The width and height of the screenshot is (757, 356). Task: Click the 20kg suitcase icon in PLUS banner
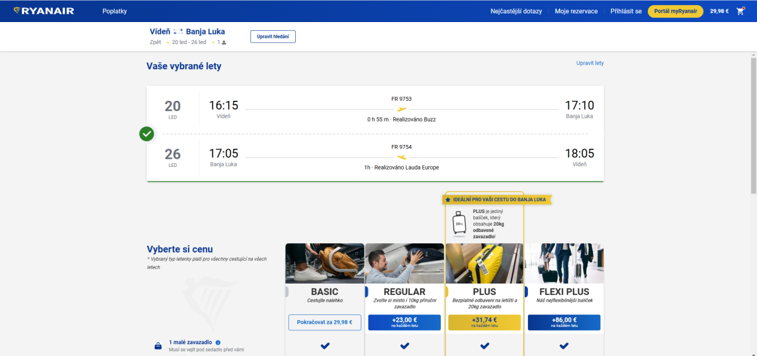point(459,223)
